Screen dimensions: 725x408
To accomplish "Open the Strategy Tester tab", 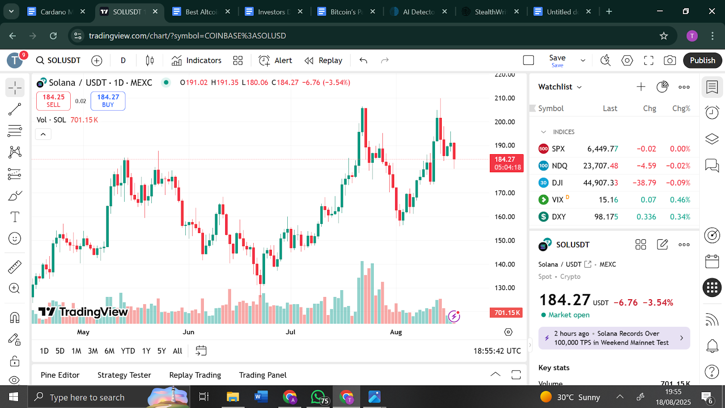I will (x=124, y=375).
